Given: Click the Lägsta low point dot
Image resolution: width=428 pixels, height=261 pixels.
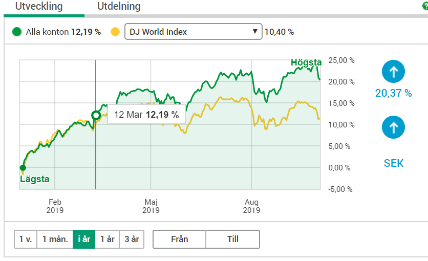Looking at the screenshot, I should 23,167.
